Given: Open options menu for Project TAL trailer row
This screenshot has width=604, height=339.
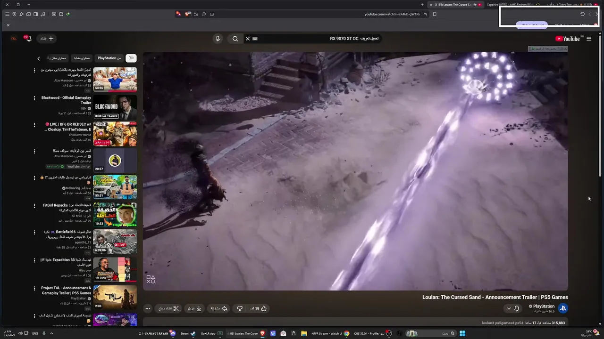Looking at the screenshot, I should point(34,288).
